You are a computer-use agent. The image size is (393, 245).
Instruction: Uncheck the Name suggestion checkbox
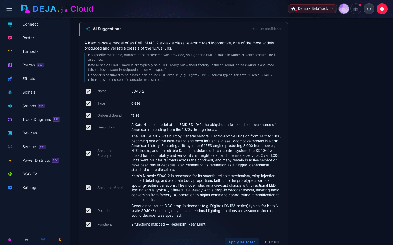pyautogui.click(x=88, y=91)
